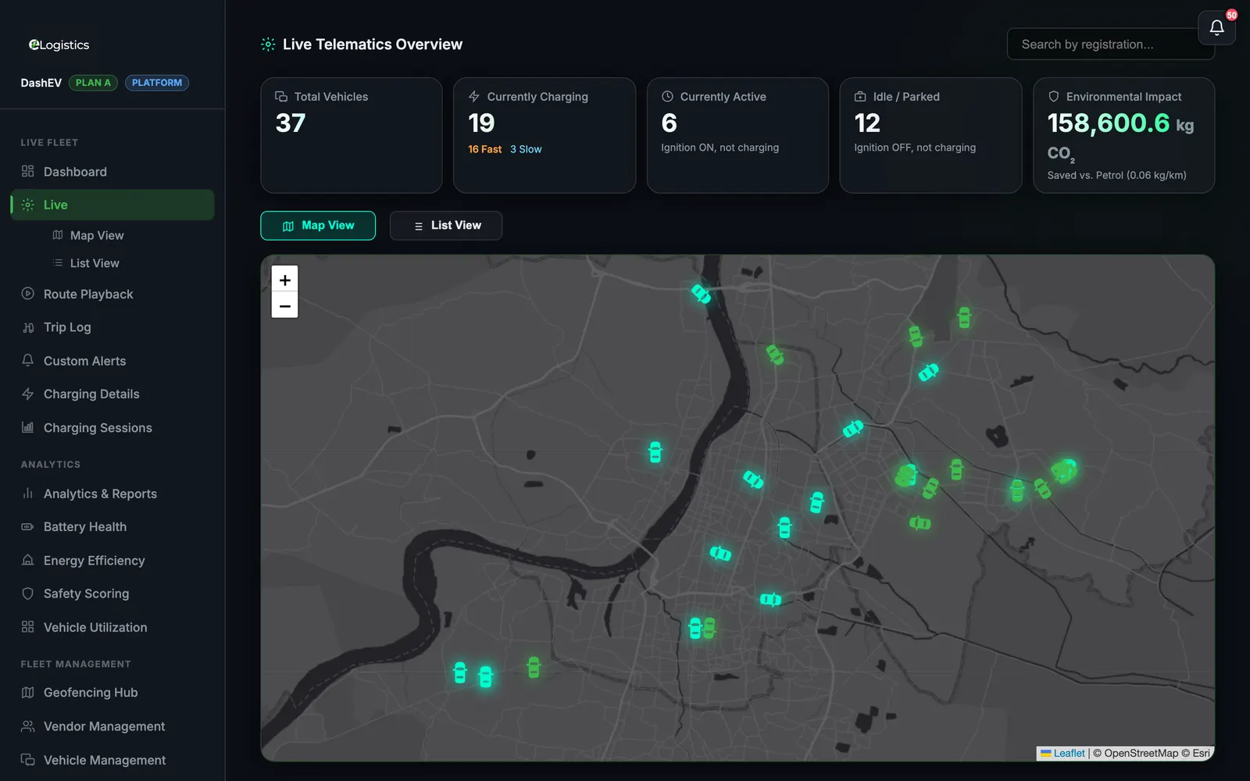Zoom out on the map
Image resolution: width=1250 pixels, height=781 pixels.
[284, 305]
